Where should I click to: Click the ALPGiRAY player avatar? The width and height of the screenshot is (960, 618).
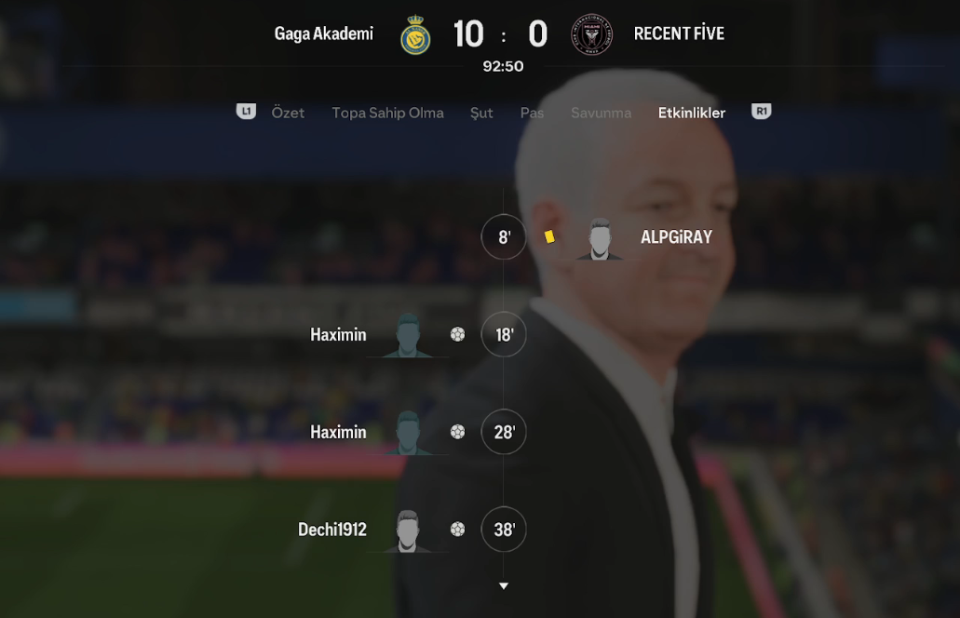point(600,238)
